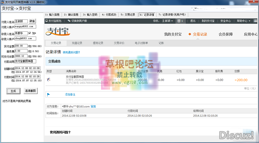Viewport: 259px width, 143px height.
Task: Click the 收款人姓名 input field
Action: coord(21,33)
